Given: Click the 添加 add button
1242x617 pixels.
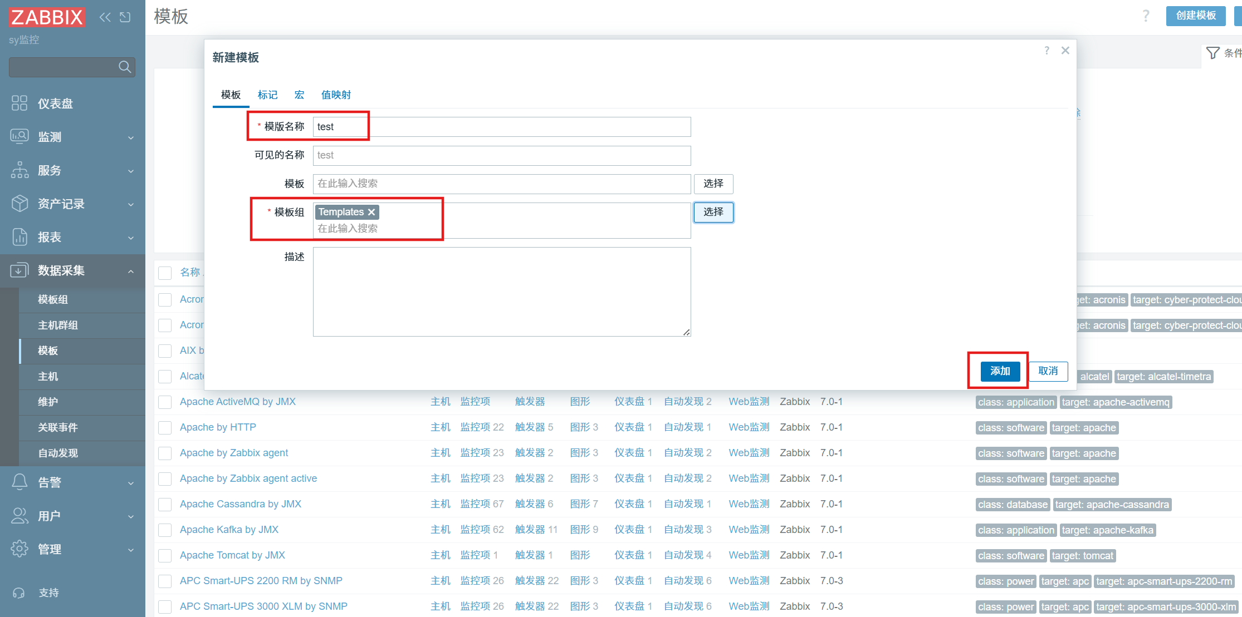Looking at the screenshot, I should click(x=1000, y=371).
